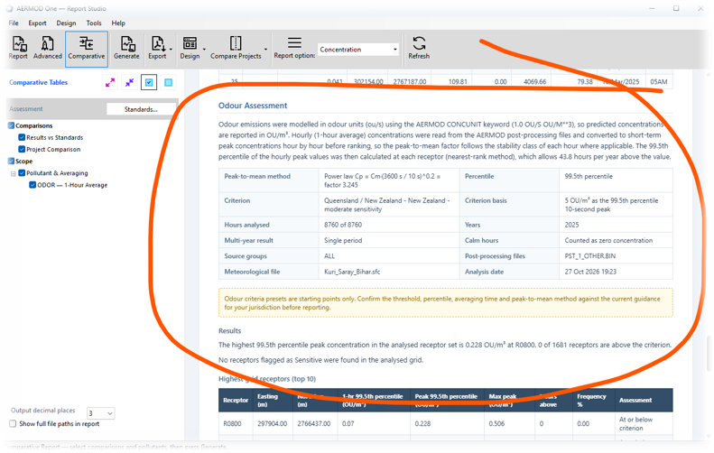Click the R0800 receptor cell
This screenshot has width=714, height=453.
(x=236, y=424)
